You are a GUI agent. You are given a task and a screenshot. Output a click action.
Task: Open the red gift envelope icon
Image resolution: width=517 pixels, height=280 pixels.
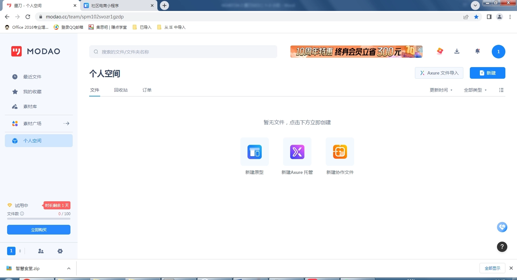(x=440, y=51)
